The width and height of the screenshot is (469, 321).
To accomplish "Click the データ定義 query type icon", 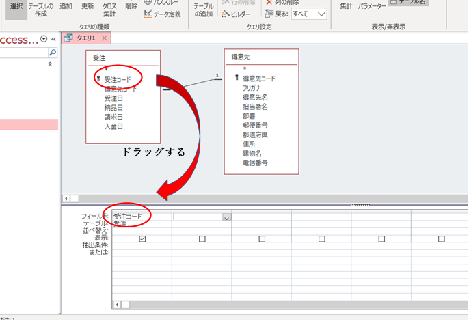I will tap(148, 14).
